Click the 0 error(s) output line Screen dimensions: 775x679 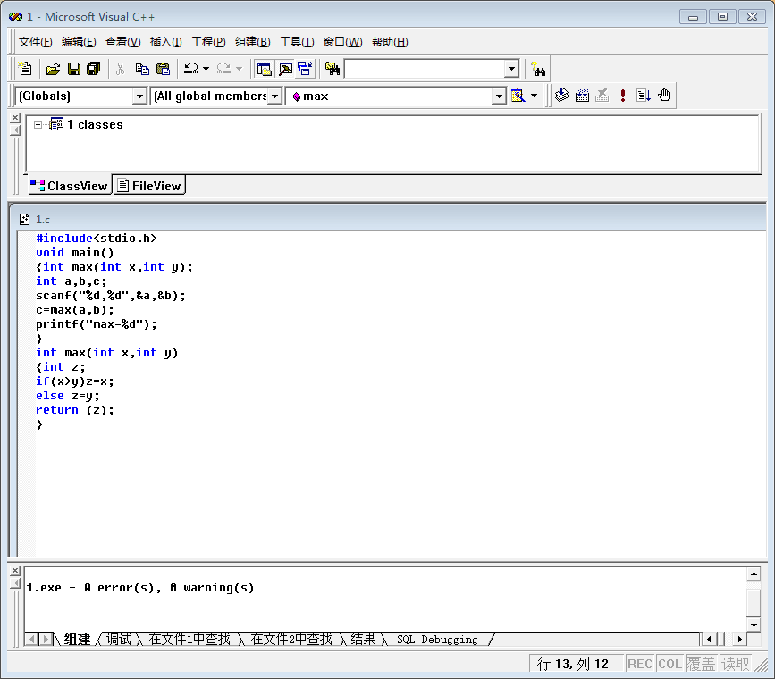pyautogui.click(x=140, y=588)
